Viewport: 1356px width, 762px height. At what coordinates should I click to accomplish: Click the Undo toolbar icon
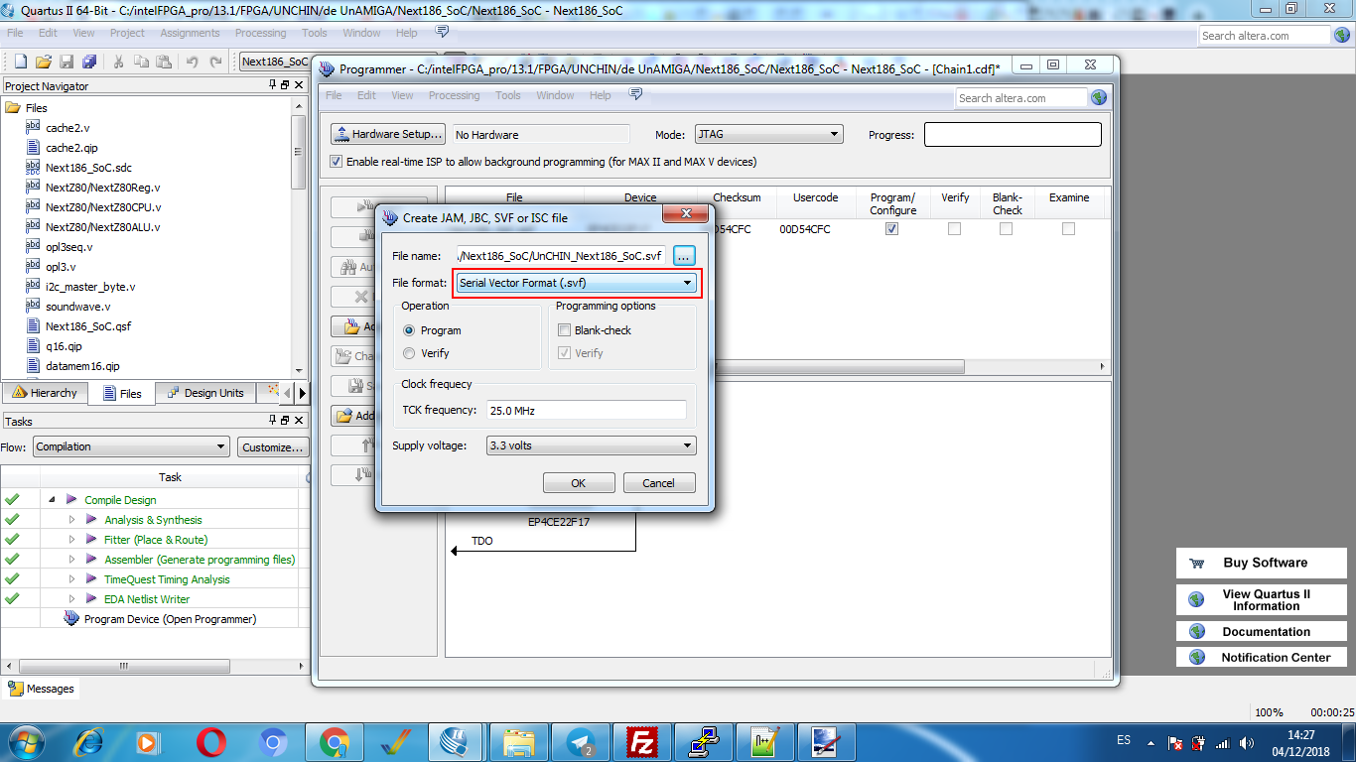coord(193,62)
